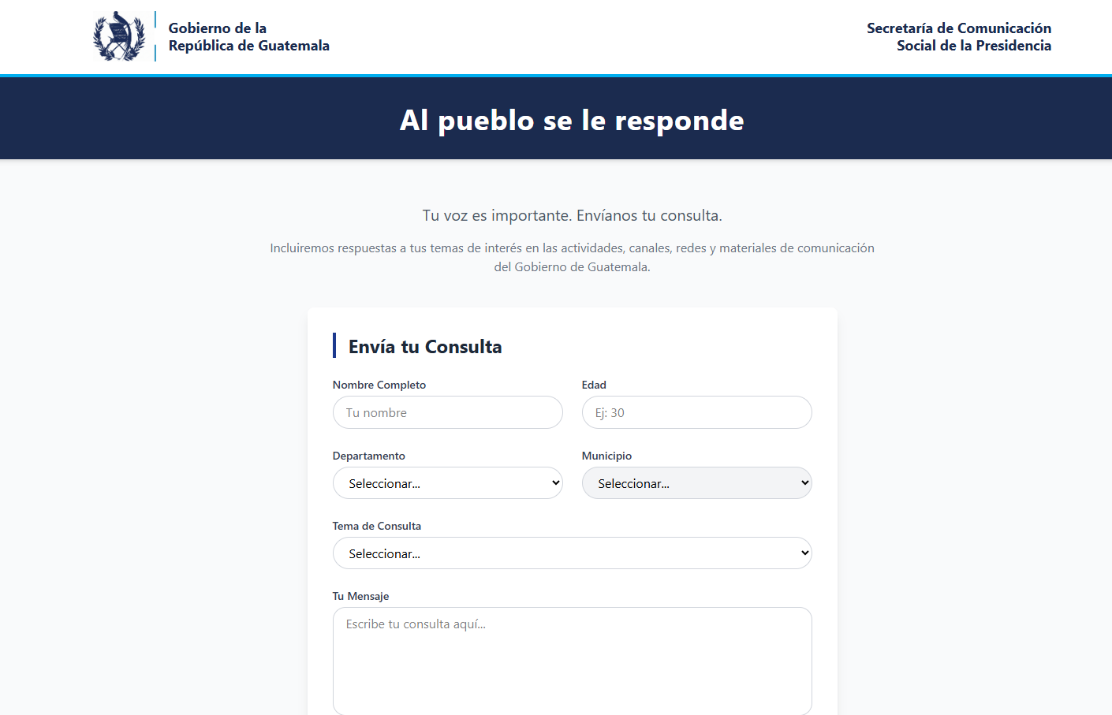Click the Gobierno de la República de Guatemala text

click(x=248, y=36)
